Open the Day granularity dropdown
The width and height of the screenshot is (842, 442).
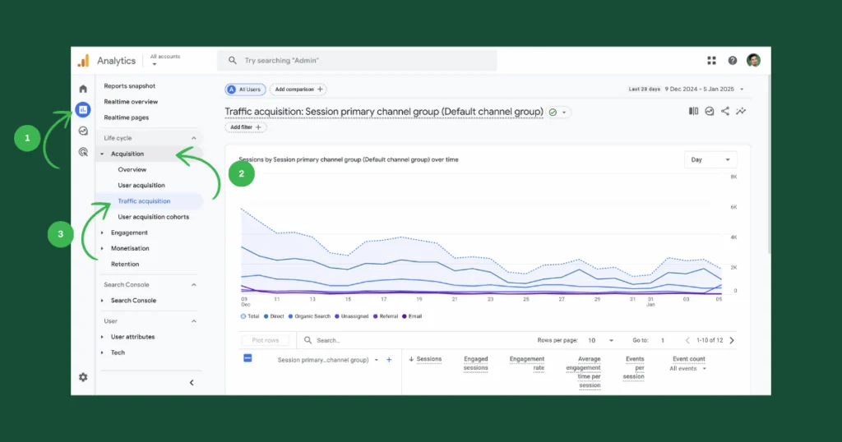point(710,160)
